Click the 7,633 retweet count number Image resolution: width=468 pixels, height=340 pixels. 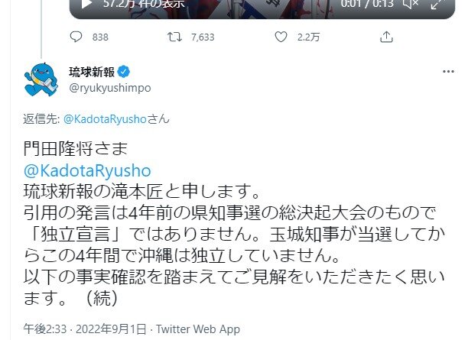click(203, 37)
